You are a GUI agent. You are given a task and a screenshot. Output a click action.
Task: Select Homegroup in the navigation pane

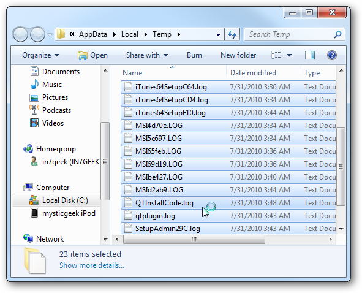[56, 149]
